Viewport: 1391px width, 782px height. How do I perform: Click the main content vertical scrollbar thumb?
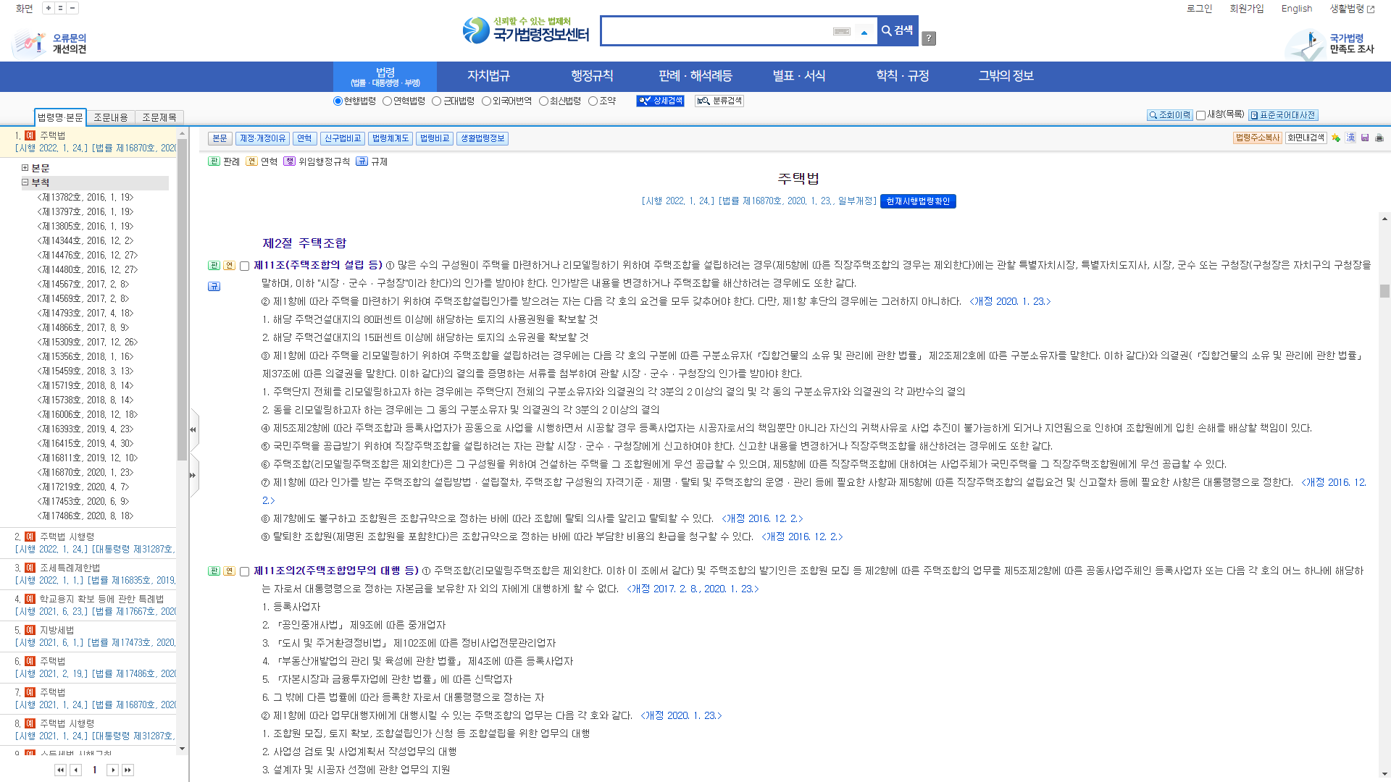coord(1384,291)
